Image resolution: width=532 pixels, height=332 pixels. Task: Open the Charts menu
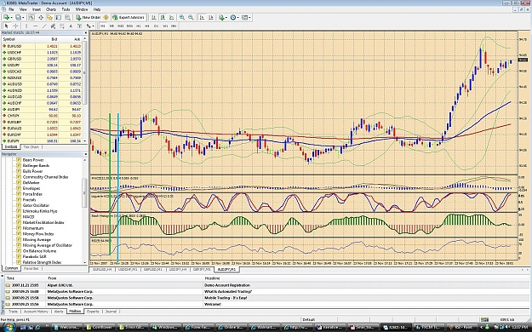click(51, 9)
